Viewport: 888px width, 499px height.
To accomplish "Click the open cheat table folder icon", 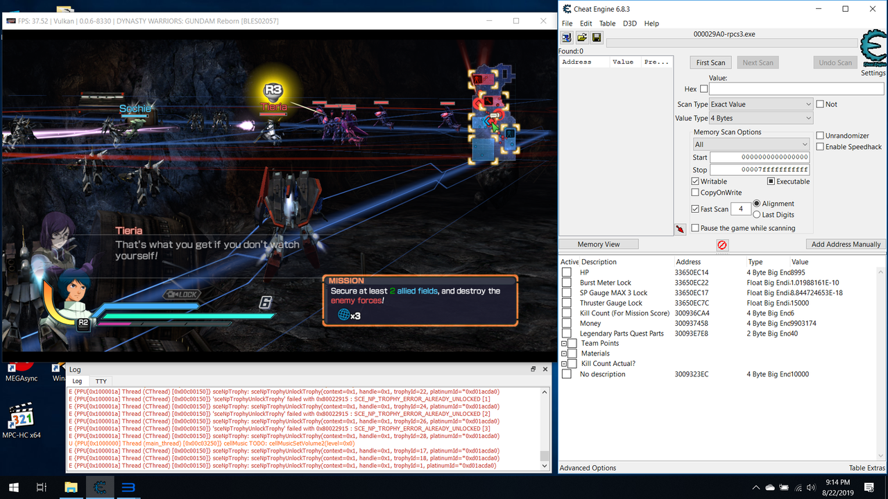I will coord(582,37).
